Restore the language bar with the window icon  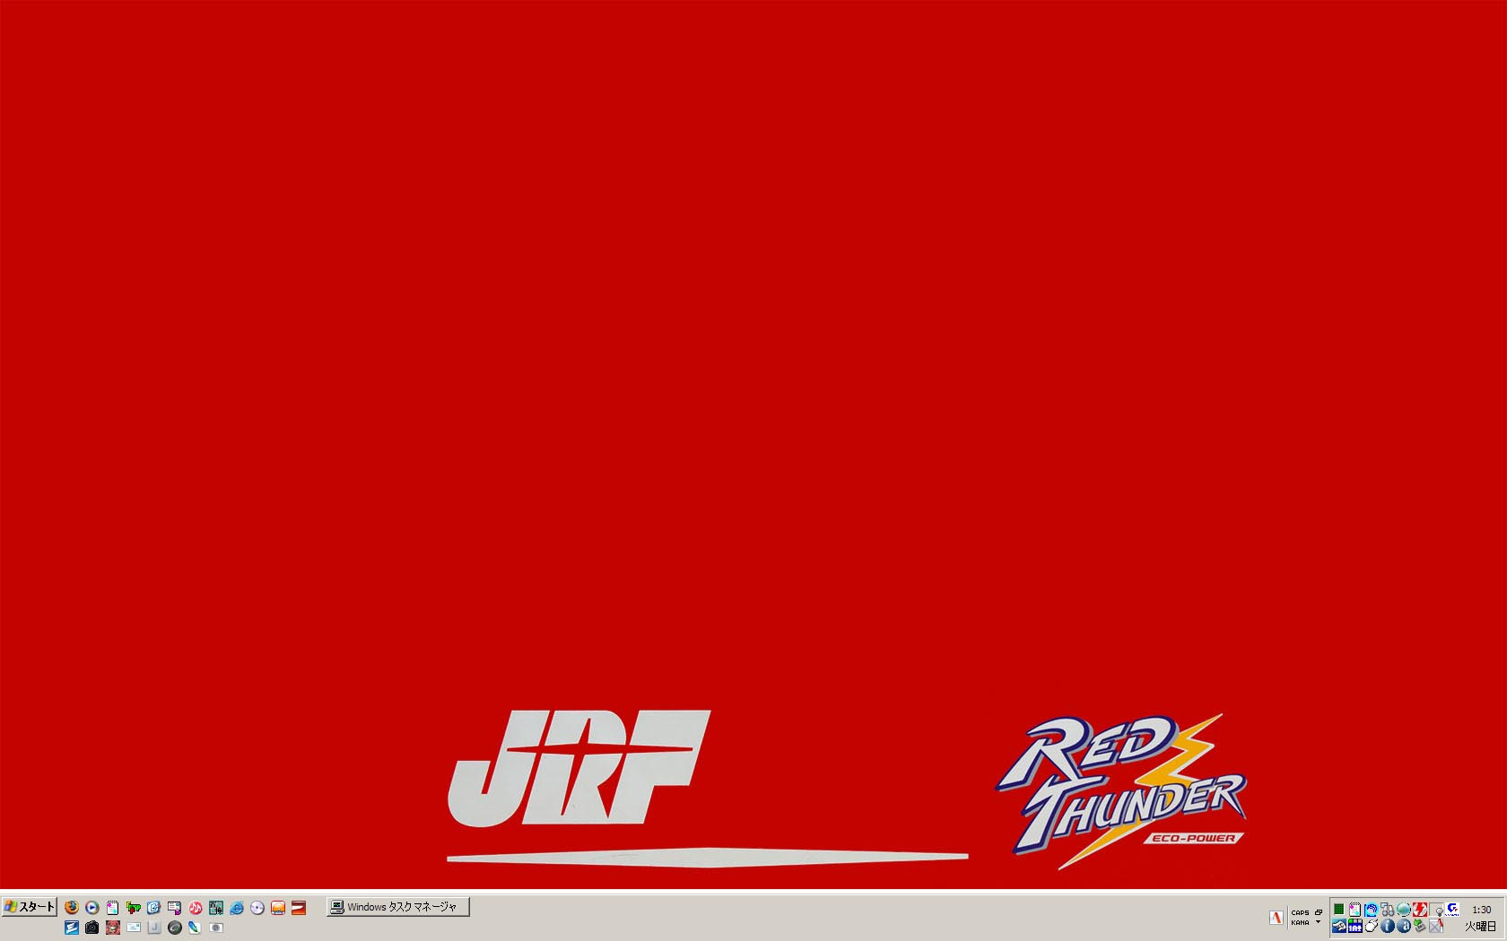pyautogui.click(x=1319, y=912)
